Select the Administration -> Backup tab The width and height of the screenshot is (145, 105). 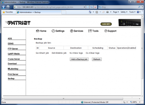coord(39,12)
